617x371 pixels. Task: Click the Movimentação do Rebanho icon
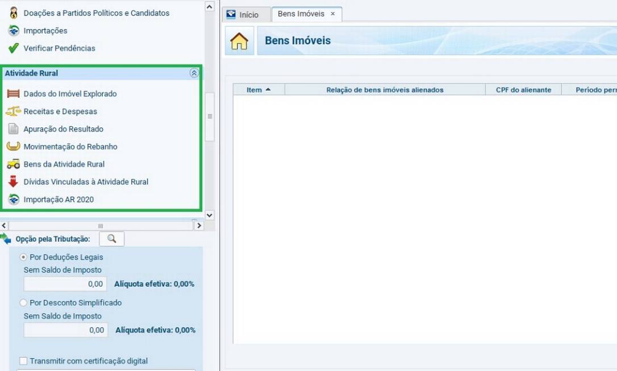(x=13, y=147)
